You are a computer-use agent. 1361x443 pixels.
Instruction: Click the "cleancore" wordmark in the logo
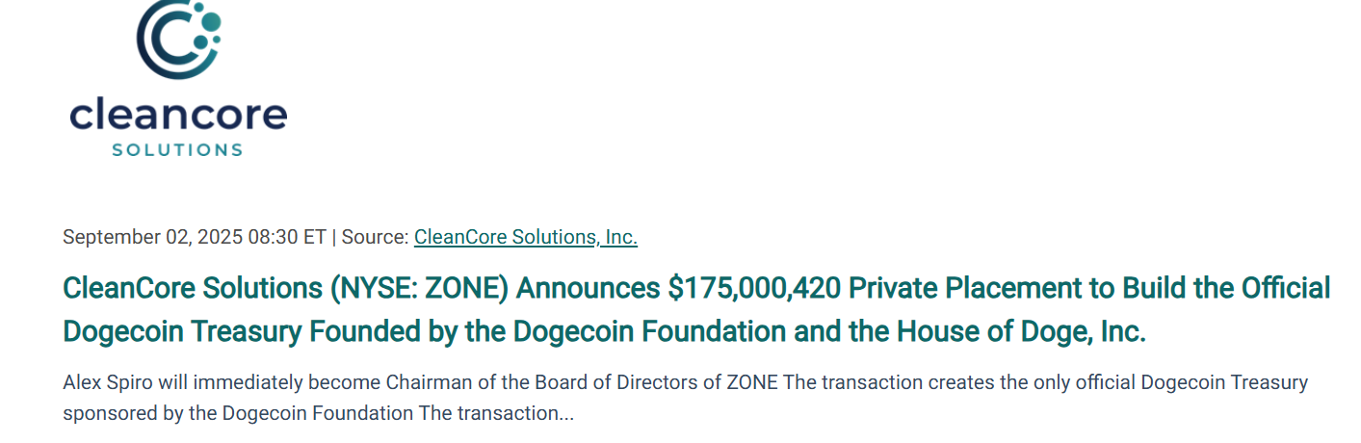click(x=179, y=115)
